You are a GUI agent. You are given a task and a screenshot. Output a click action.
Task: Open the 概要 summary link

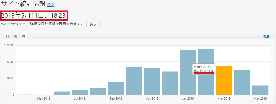click(x=266, y=36)
